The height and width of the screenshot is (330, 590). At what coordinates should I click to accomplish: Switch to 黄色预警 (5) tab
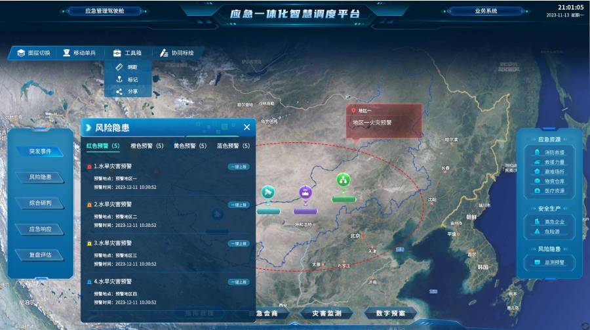pos(190,146)
